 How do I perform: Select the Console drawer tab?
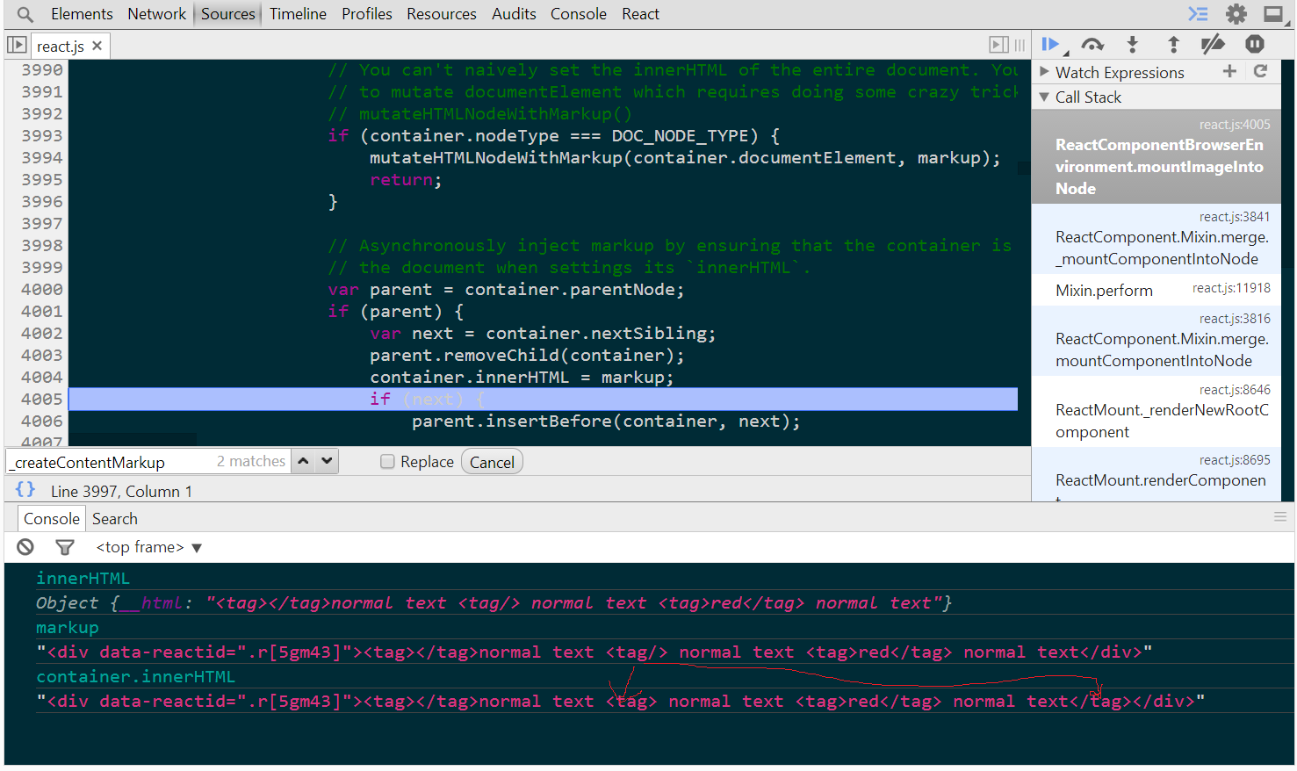(52, 519)
